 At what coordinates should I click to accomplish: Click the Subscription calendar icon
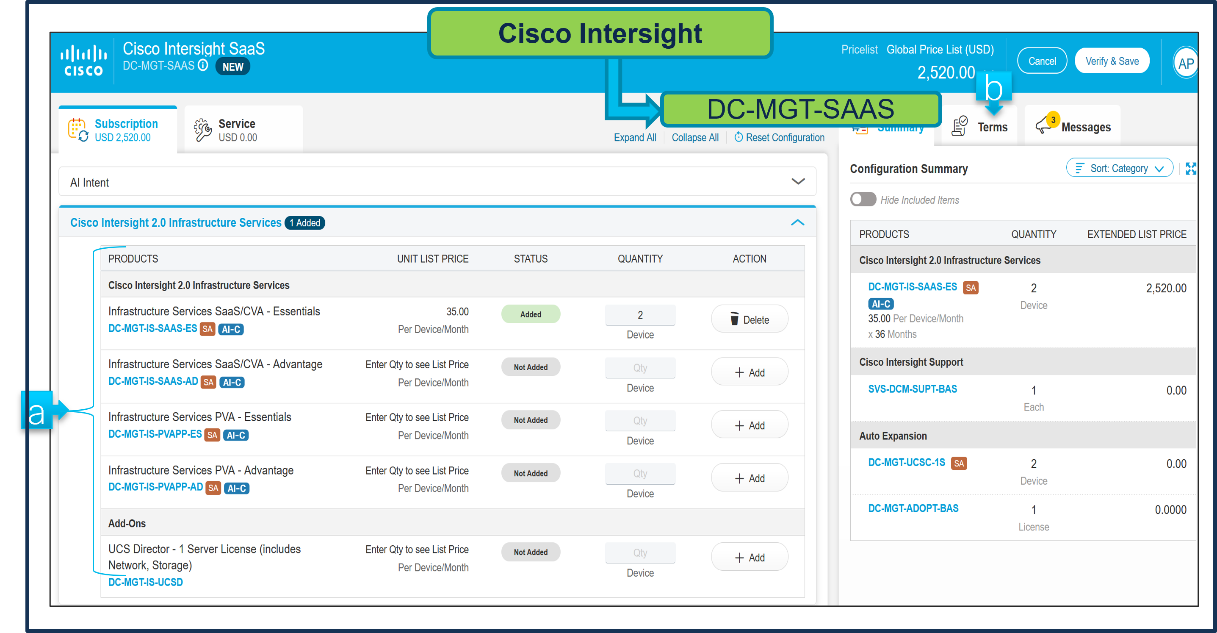pyautogui.click(x=77, y=130)
